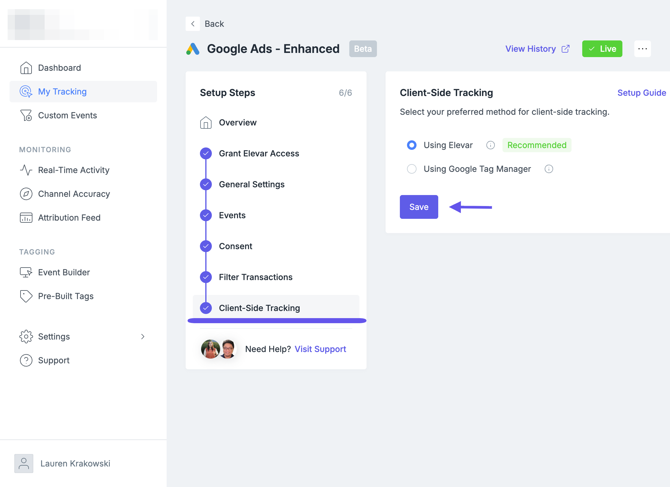Open the Support sidebar item
Viewport: 670px width, 487px height.
point(83,360)
